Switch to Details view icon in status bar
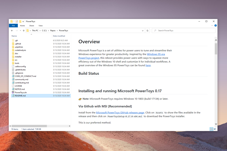 point(211,129)
